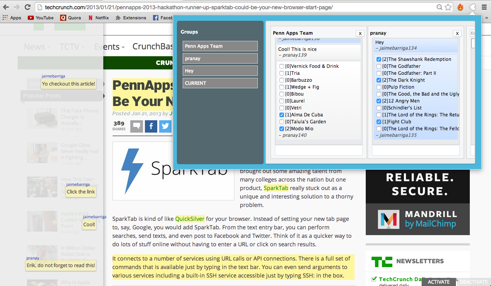Go back with the browser back arrow

(6, 7)
